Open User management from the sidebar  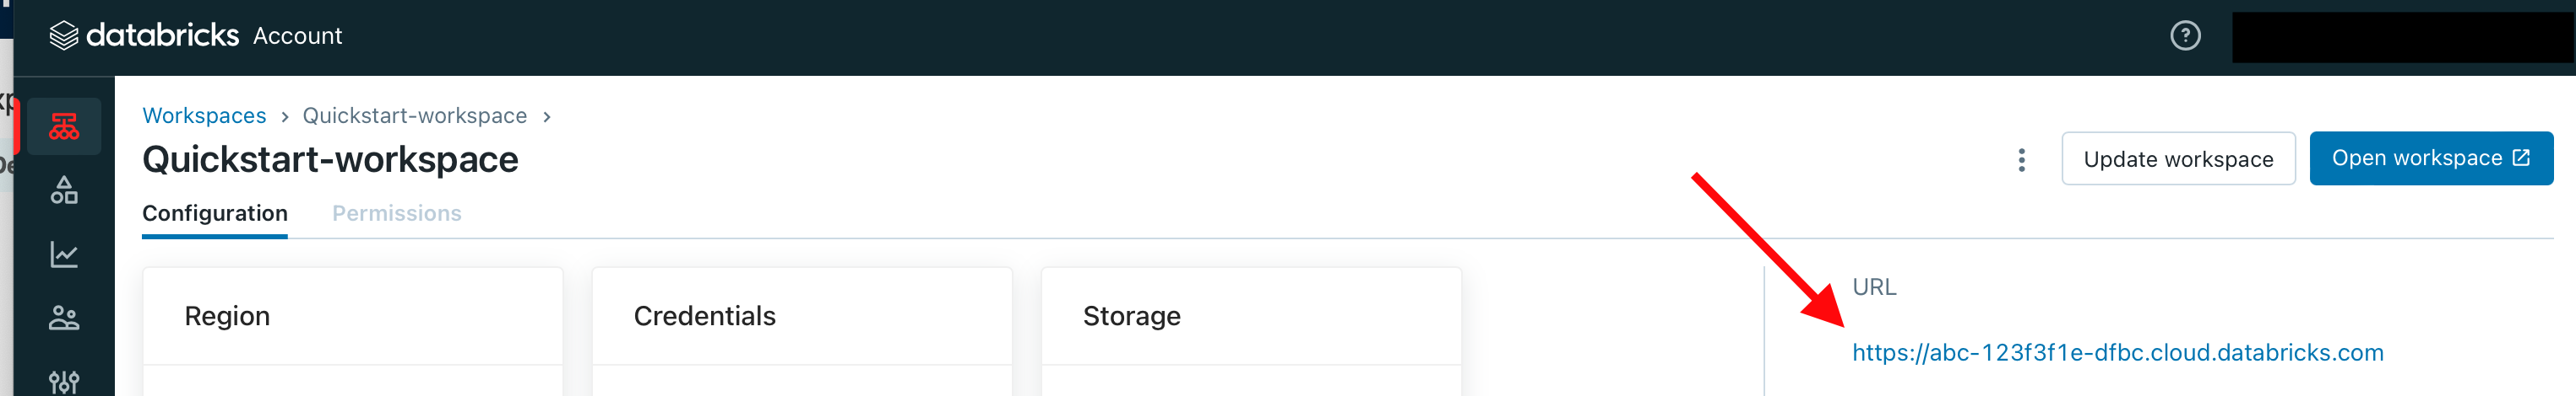coord(64,318)
